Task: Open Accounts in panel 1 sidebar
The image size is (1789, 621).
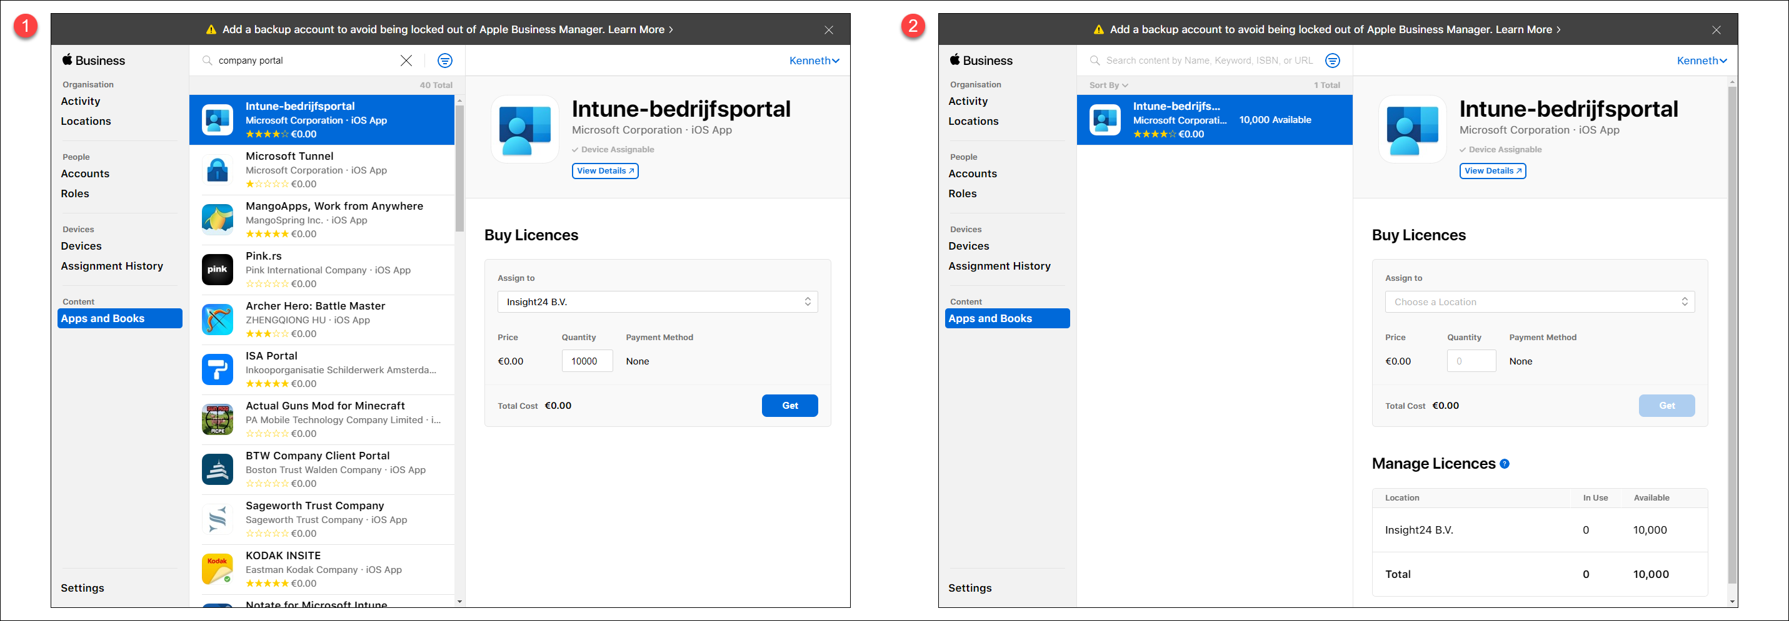Action: 86,174
